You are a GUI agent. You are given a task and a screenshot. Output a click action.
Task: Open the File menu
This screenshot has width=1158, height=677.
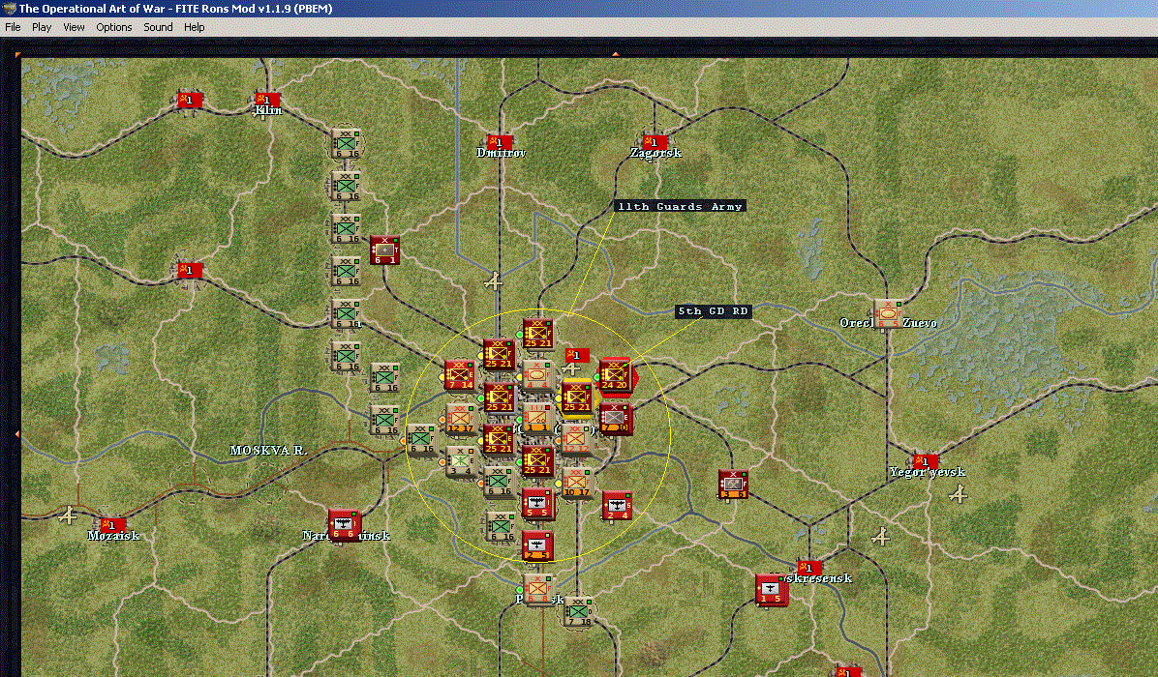pyautogui.click(x=13, y=27)
